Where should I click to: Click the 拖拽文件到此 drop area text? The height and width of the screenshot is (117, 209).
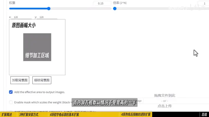tap(165, 95)
